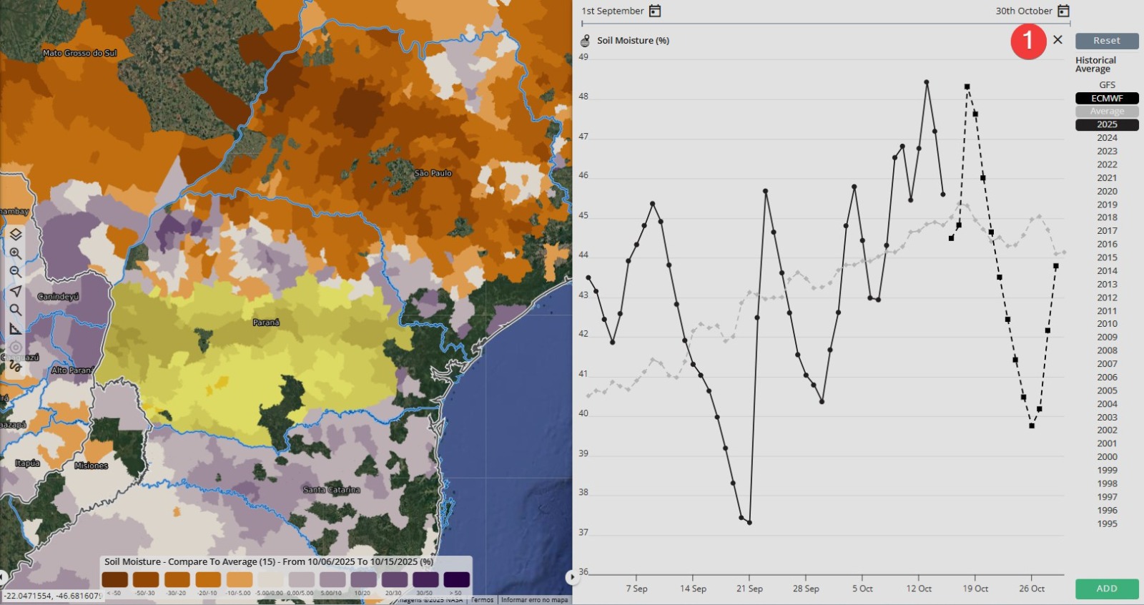Collapse the left panel arrow handle
Screen dimensions: 1144x605
(3, 576)
